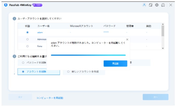Close the account deleted dialog
The image size is (175, 106).
[127, 40]
